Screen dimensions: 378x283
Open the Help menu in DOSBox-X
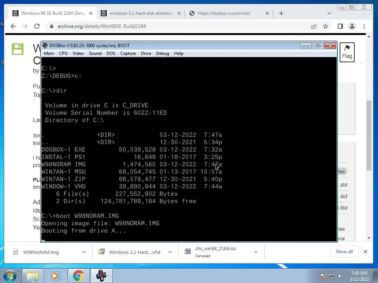click(x=179, y=53)
